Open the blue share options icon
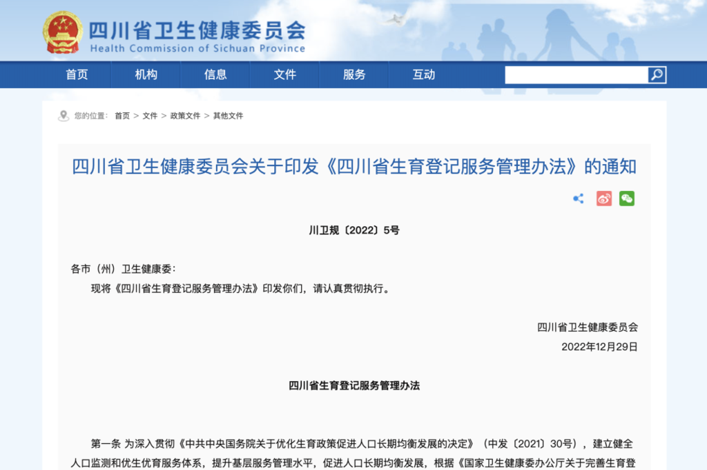 pos(579,198)
